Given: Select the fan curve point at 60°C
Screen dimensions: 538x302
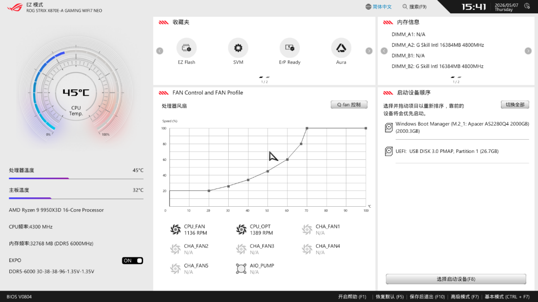Looking at the screenshot, I should click(x=287, y=160).
